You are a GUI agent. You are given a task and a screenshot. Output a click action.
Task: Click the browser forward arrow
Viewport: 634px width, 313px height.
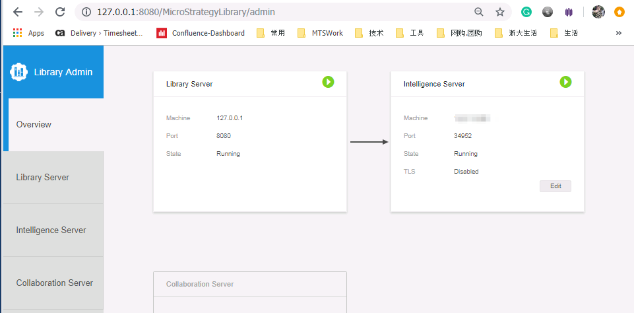(x=39, y=12)
